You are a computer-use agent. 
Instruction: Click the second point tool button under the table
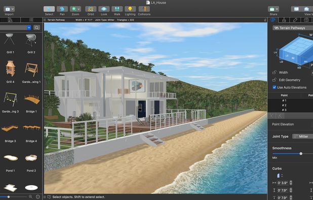(x=280, y=116)
